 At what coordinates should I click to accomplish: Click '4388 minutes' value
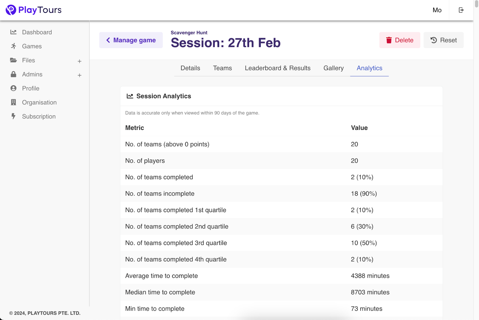point(370,276)
